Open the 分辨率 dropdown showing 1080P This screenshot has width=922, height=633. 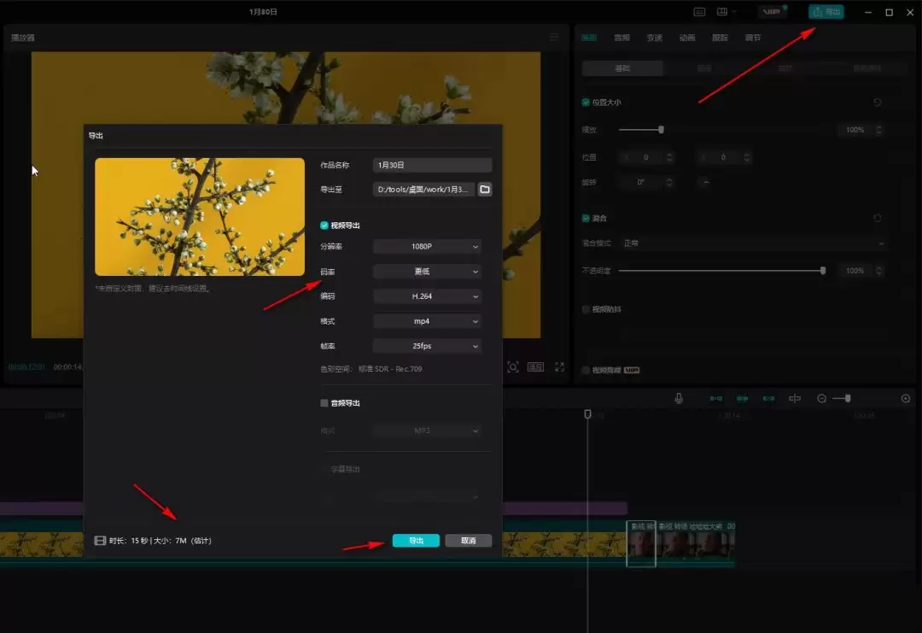click(x=428, y=246)
